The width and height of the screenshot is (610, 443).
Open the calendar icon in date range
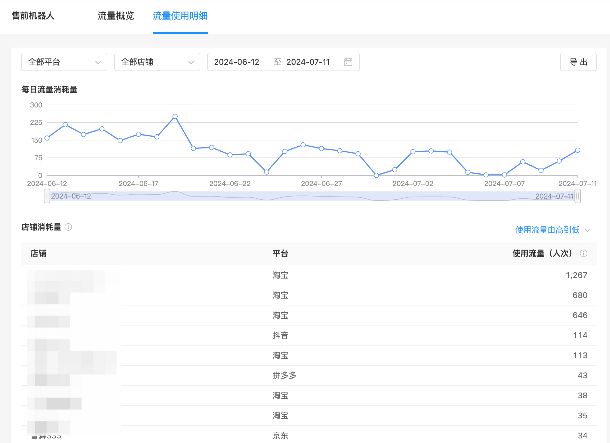(348, 62)
